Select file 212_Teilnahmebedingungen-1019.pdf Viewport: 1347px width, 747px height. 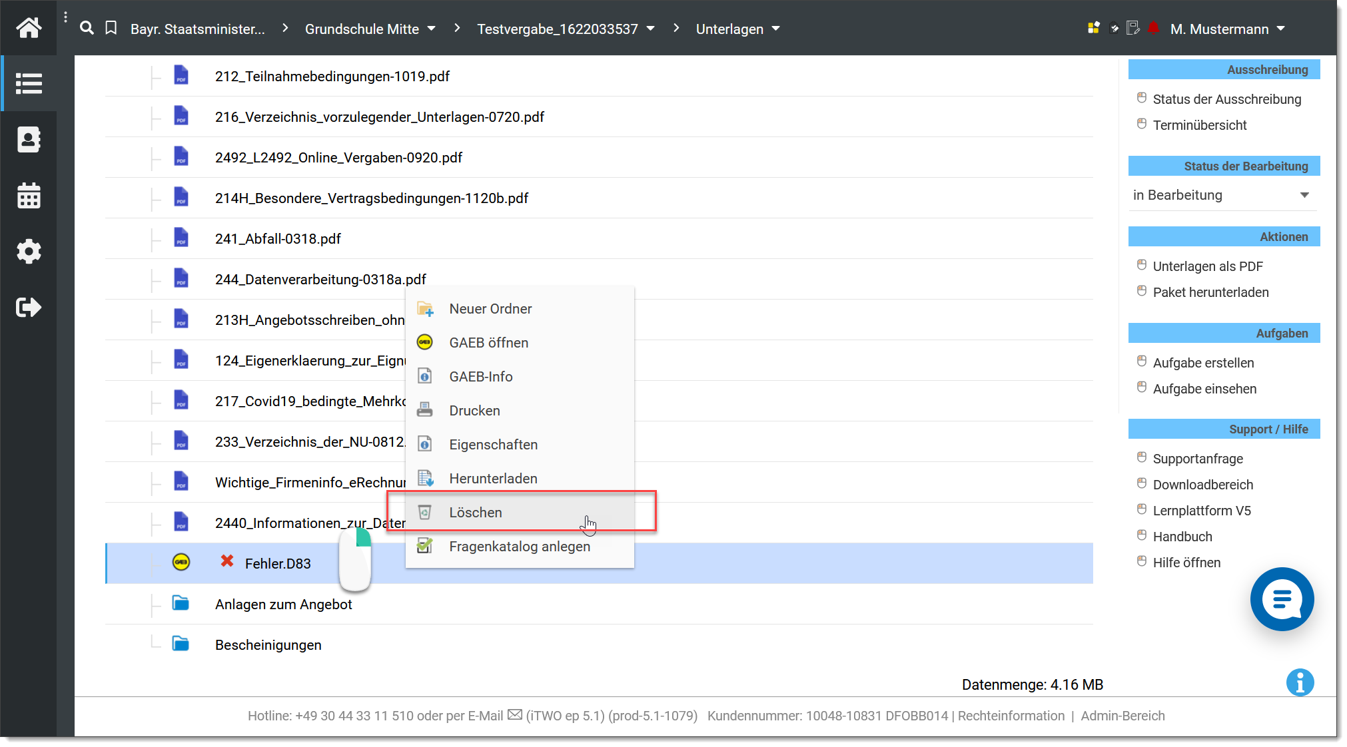pyautogui.click(x=332, y=77)
